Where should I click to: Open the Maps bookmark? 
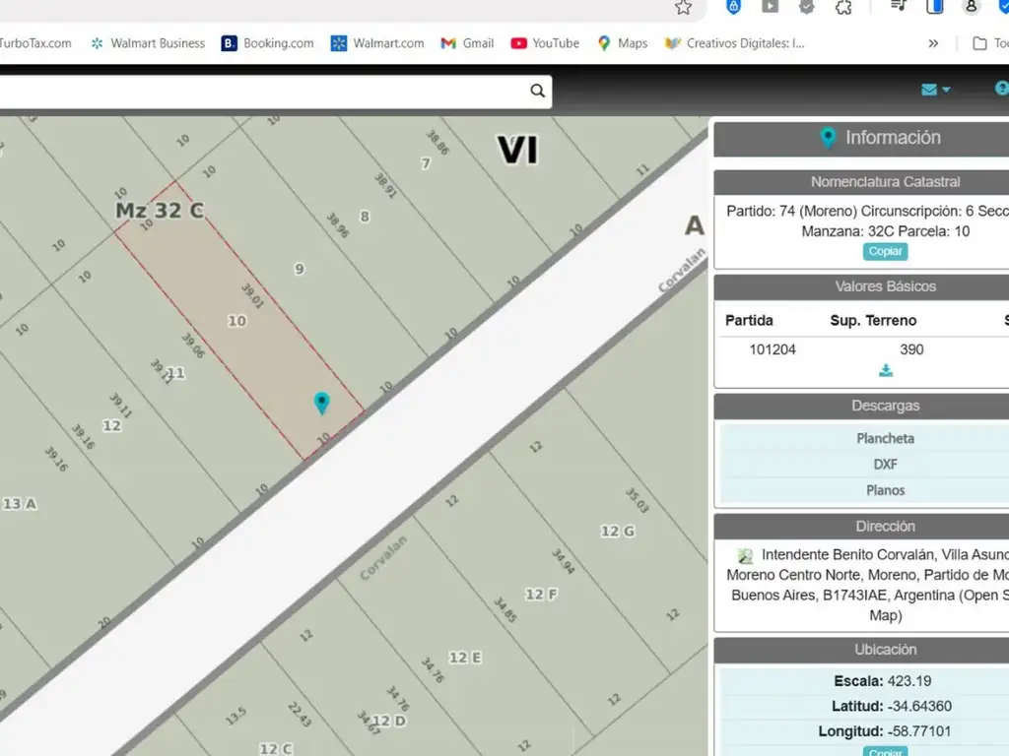click(623, 43)
